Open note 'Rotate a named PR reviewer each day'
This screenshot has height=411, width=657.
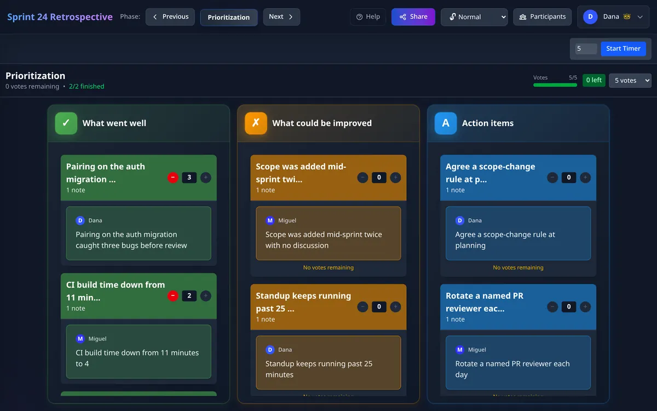518,363
